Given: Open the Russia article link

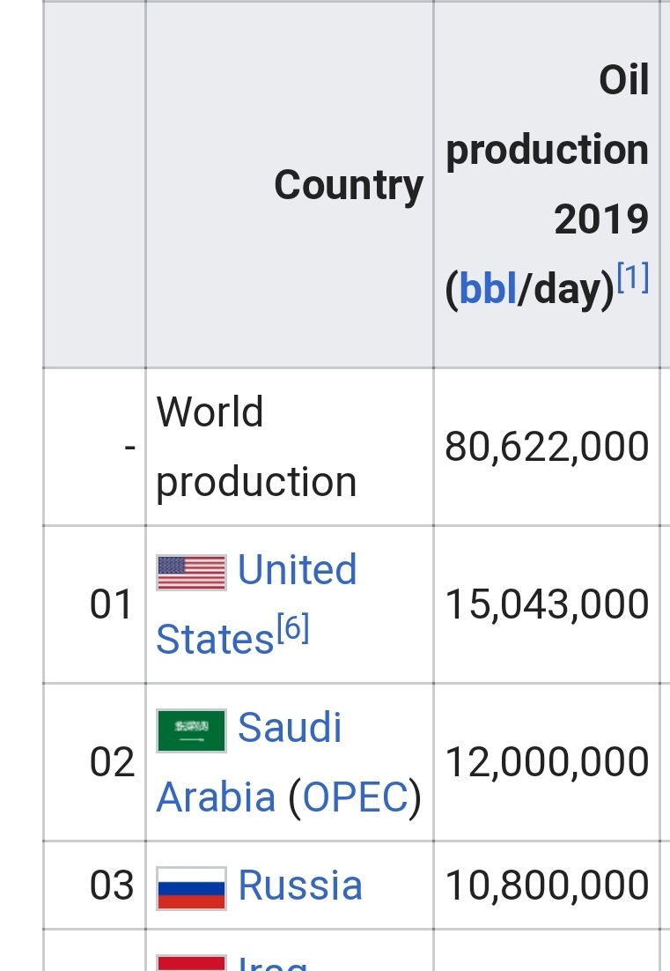Looking at the screenshot, I should click(x=300, y=886).
